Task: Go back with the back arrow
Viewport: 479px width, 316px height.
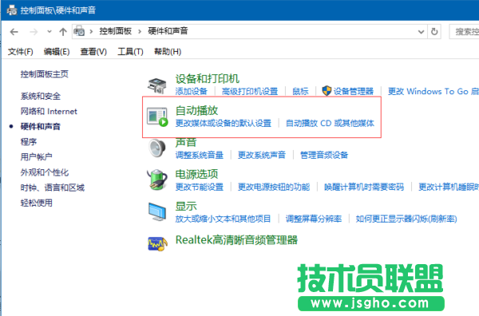Action: (x=14, y=31)
